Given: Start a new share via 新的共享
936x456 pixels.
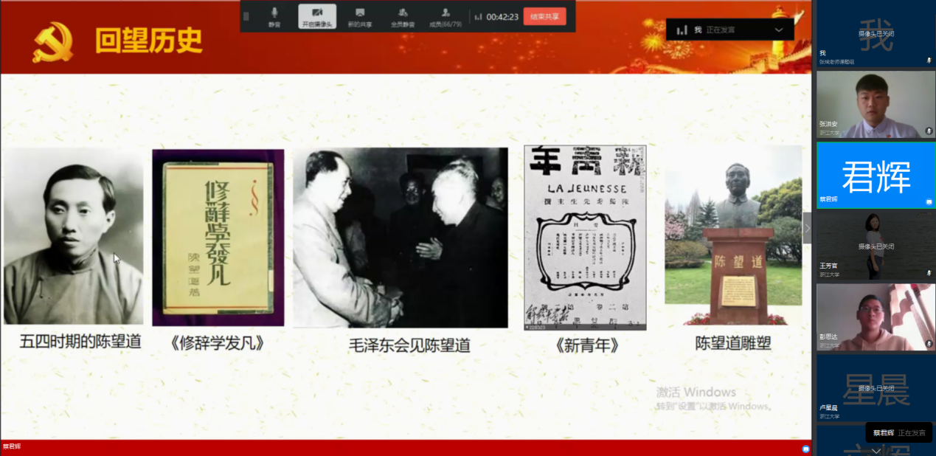Looking at the screenshot, I should pos(359,16).
